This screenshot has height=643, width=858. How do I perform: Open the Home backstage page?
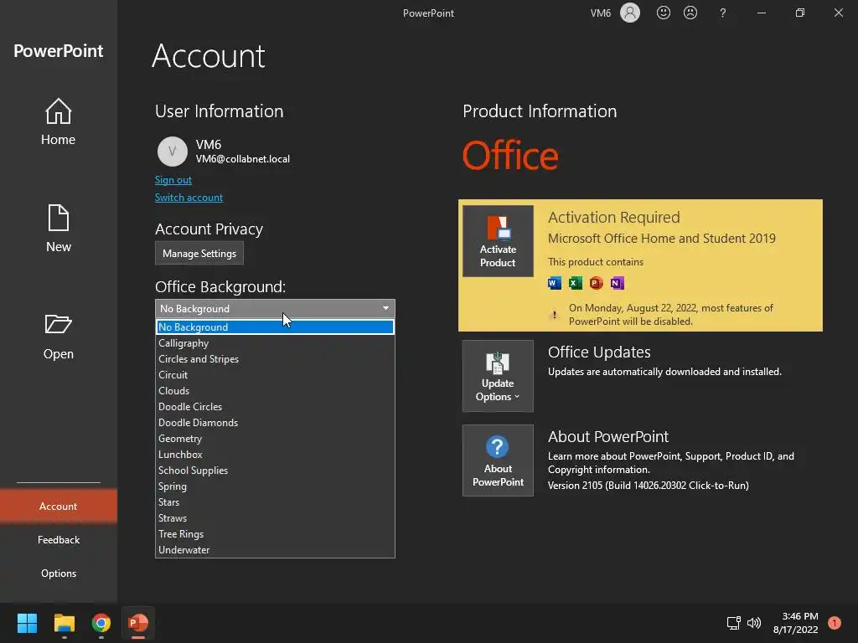(58, 122)
